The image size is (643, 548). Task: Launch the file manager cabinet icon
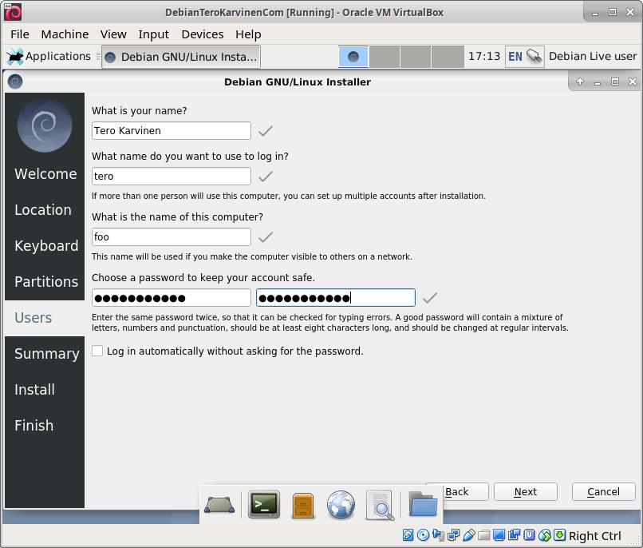(x=303, y=506)
